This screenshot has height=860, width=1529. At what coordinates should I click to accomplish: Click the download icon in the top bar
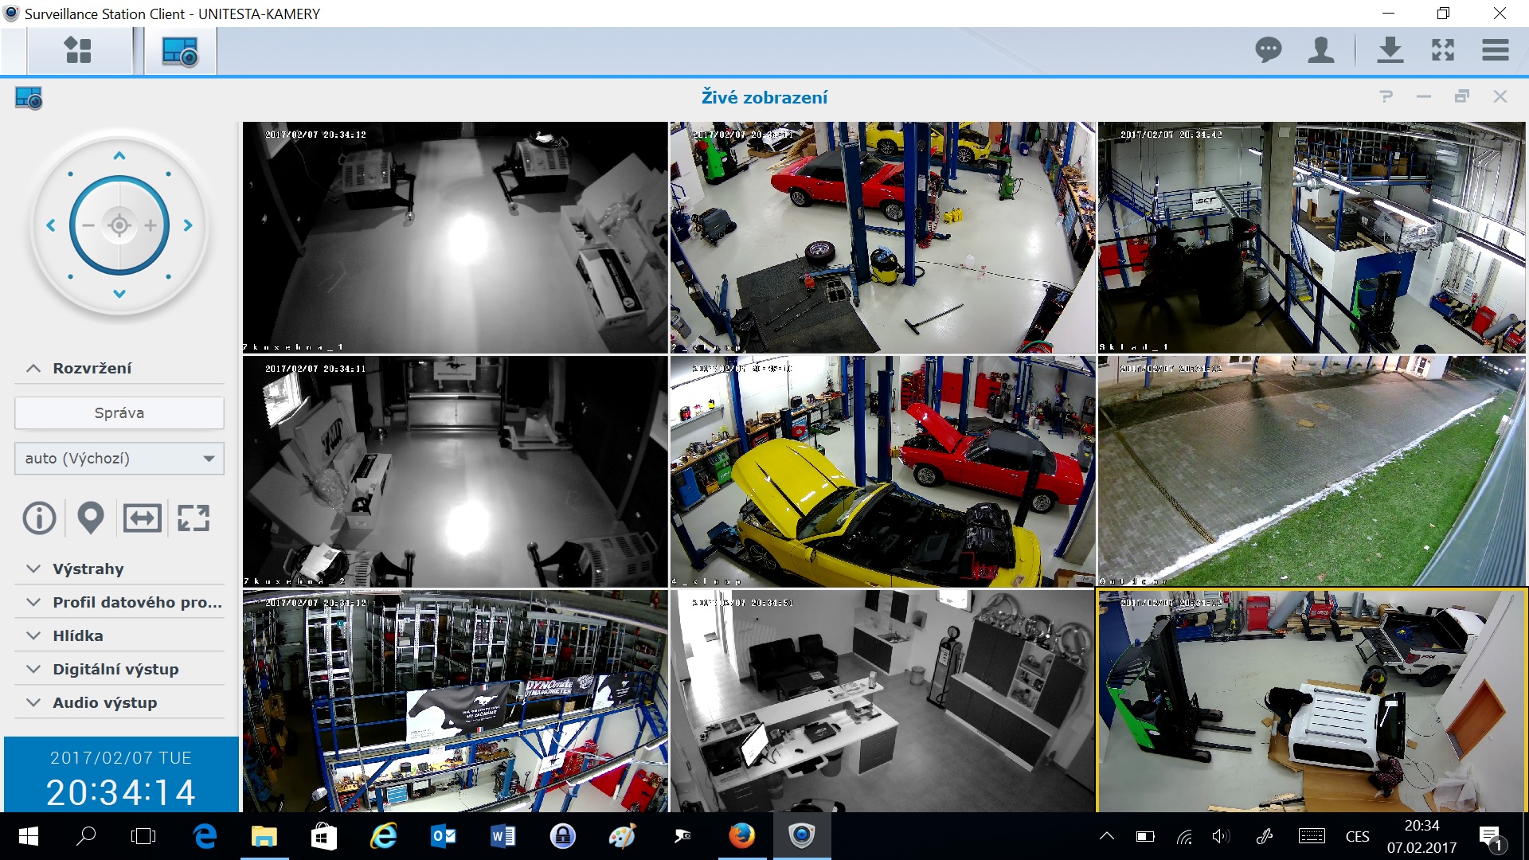coord(1390,50)
